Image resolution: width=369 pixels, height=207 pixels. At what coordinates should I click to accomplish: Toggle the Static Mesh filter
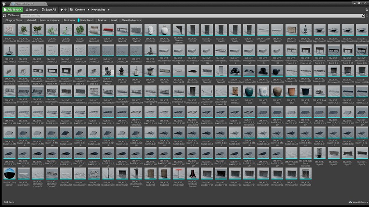(87, 20)
